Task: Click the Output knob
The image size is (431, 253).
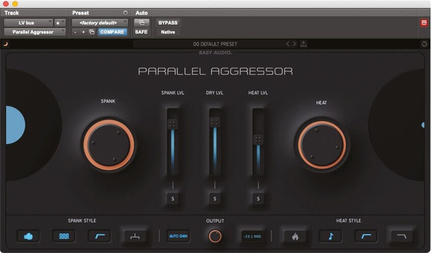Action: point(215,236)
